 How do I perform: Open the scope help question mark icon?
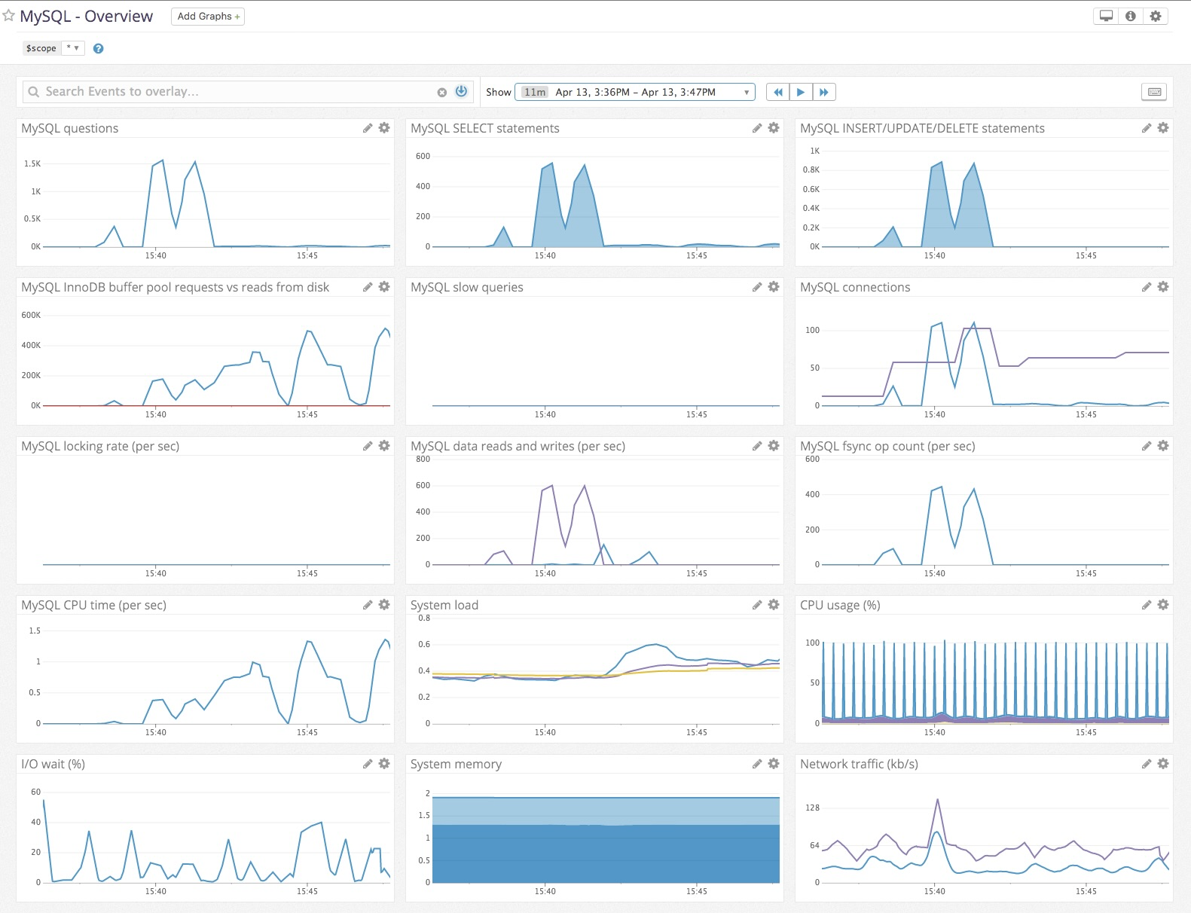pyautogui.click(x=98, y=48)
